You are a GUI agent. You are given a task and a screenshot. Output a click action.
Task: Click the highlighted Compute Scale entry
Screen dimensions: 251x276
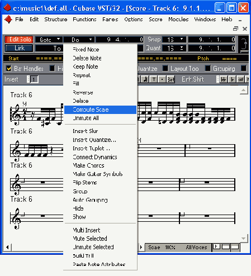pyautogui.click(x=100, y=110)
